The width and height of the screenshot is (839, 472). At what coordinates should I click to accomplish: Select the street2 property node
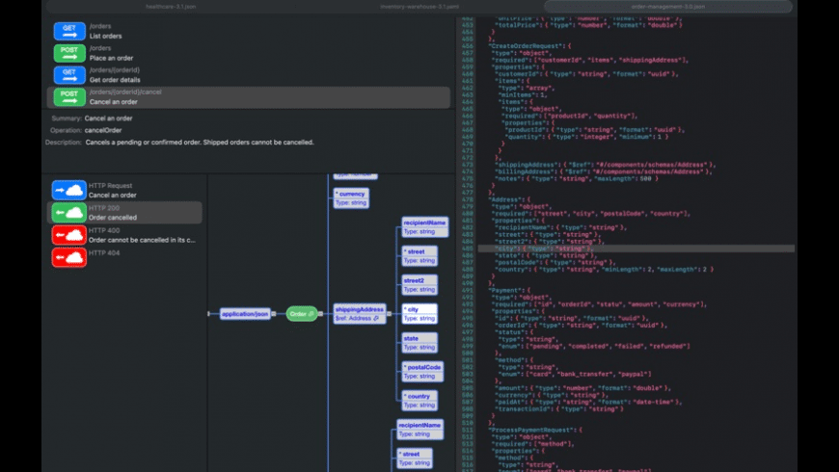419,285
